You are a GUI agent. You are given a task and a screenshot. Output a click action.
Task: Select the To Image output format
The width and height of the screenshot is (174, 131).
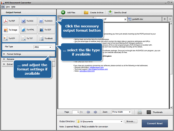click(11, 30)
